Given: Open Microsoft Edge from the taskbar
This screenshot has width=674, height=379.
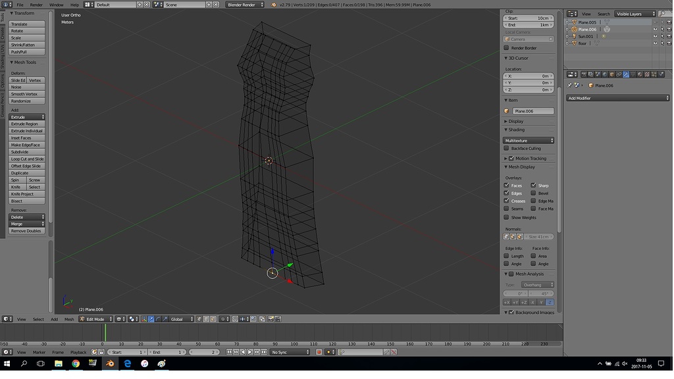Looking at the screenshot, I should pos(127,363).
